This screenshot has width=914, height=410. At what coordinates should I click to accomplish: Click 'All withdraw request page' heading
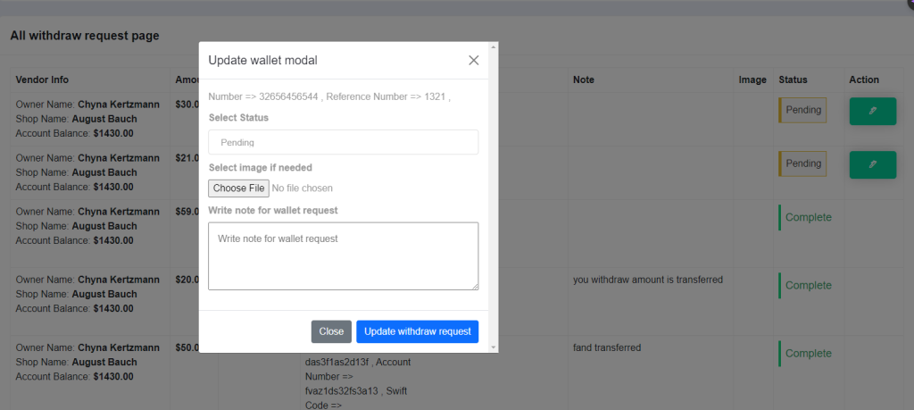[85, 36]
